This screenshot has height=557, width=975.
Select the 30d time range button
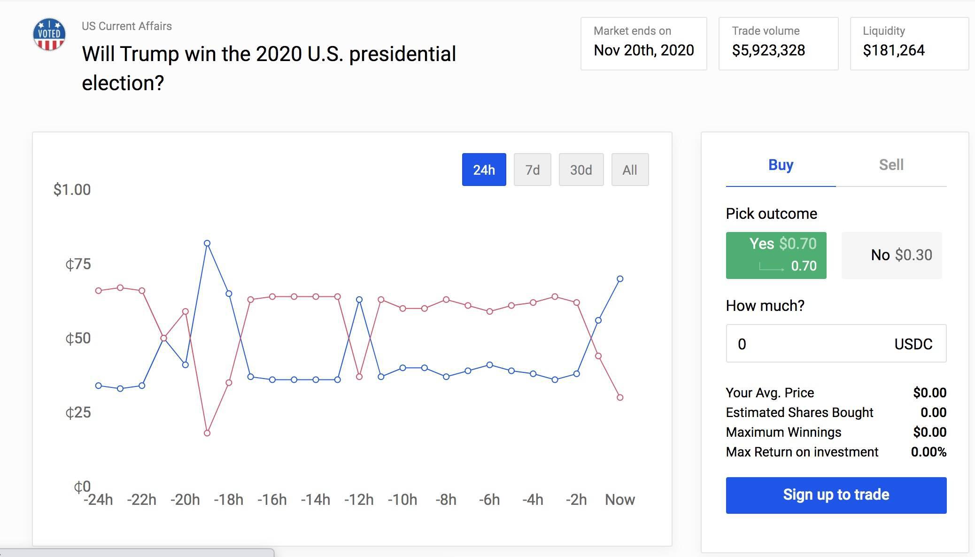point(580,169)
